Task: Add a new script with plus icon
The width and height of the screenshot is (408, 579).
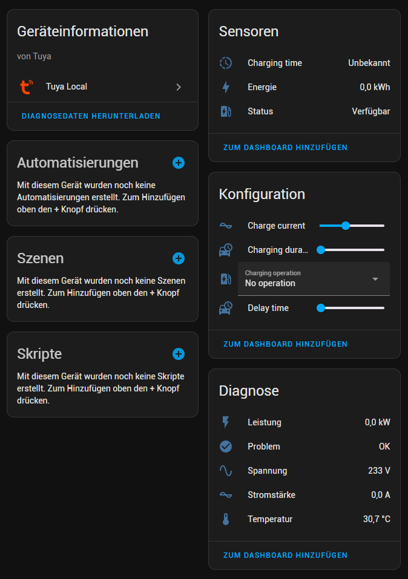Action: click(179, 354)
